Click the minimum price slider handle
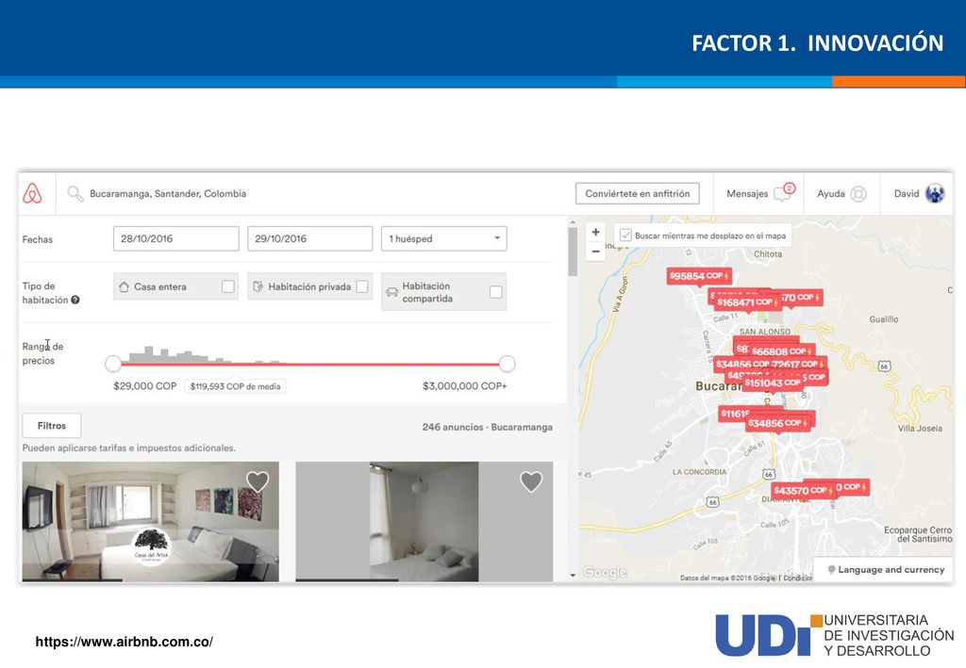This screenshot has width=966, height=668. [113, 364]
